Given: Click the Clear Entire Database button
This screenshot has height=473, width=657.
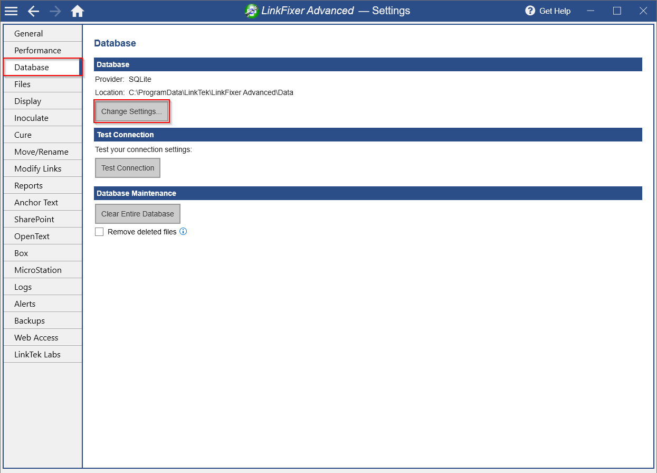Looking at the screenshot, I should coord(138,214).
